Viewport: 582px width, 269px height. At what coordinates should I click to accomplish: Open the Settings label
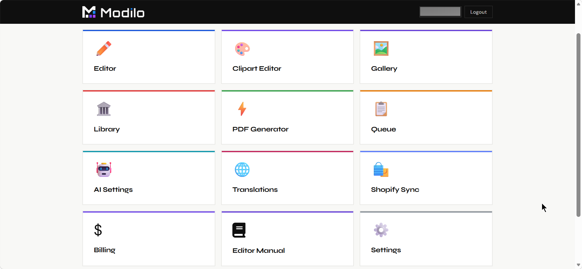point(386,250)
